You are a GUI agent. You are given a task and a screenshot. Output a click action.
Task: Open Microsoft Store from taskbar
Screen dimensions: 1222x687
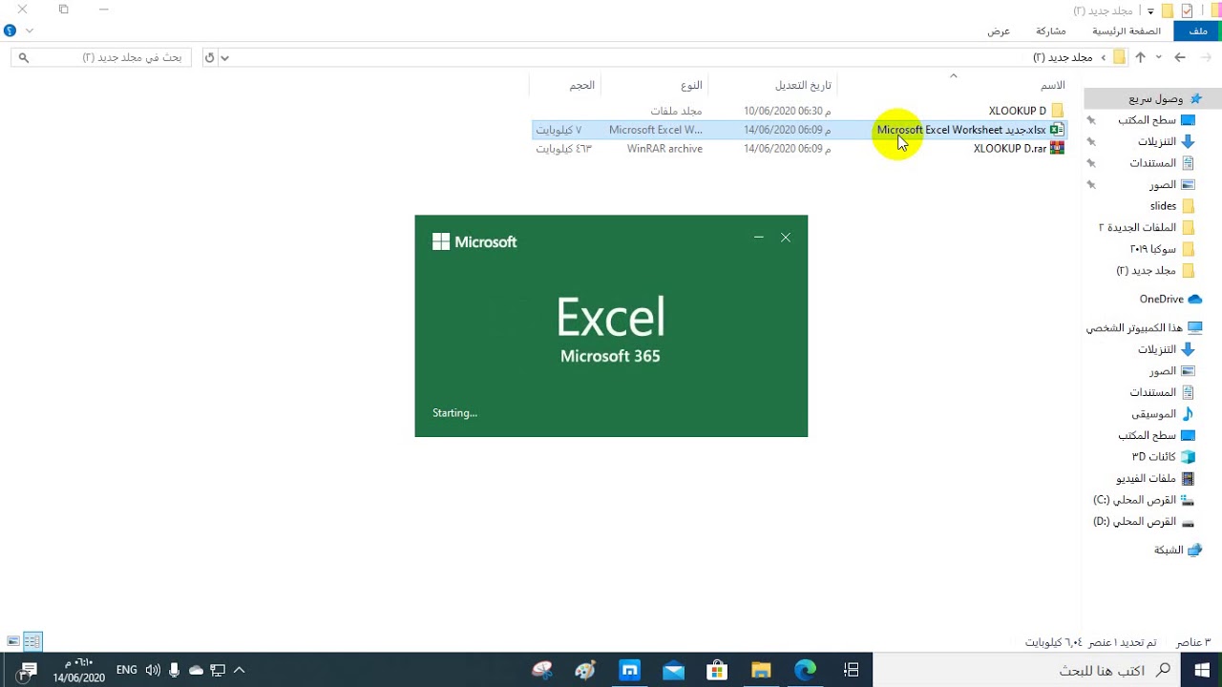click(x=717, y=670)
